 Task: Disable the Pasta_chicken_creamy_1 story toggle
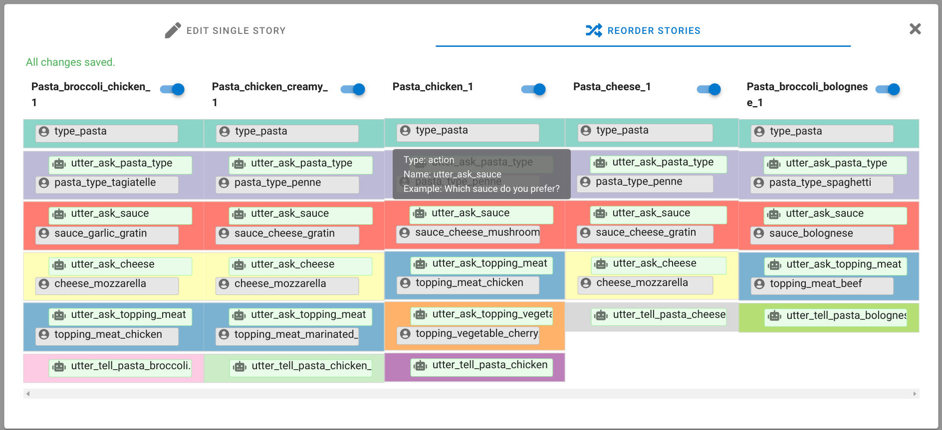(x=353, y=89)
